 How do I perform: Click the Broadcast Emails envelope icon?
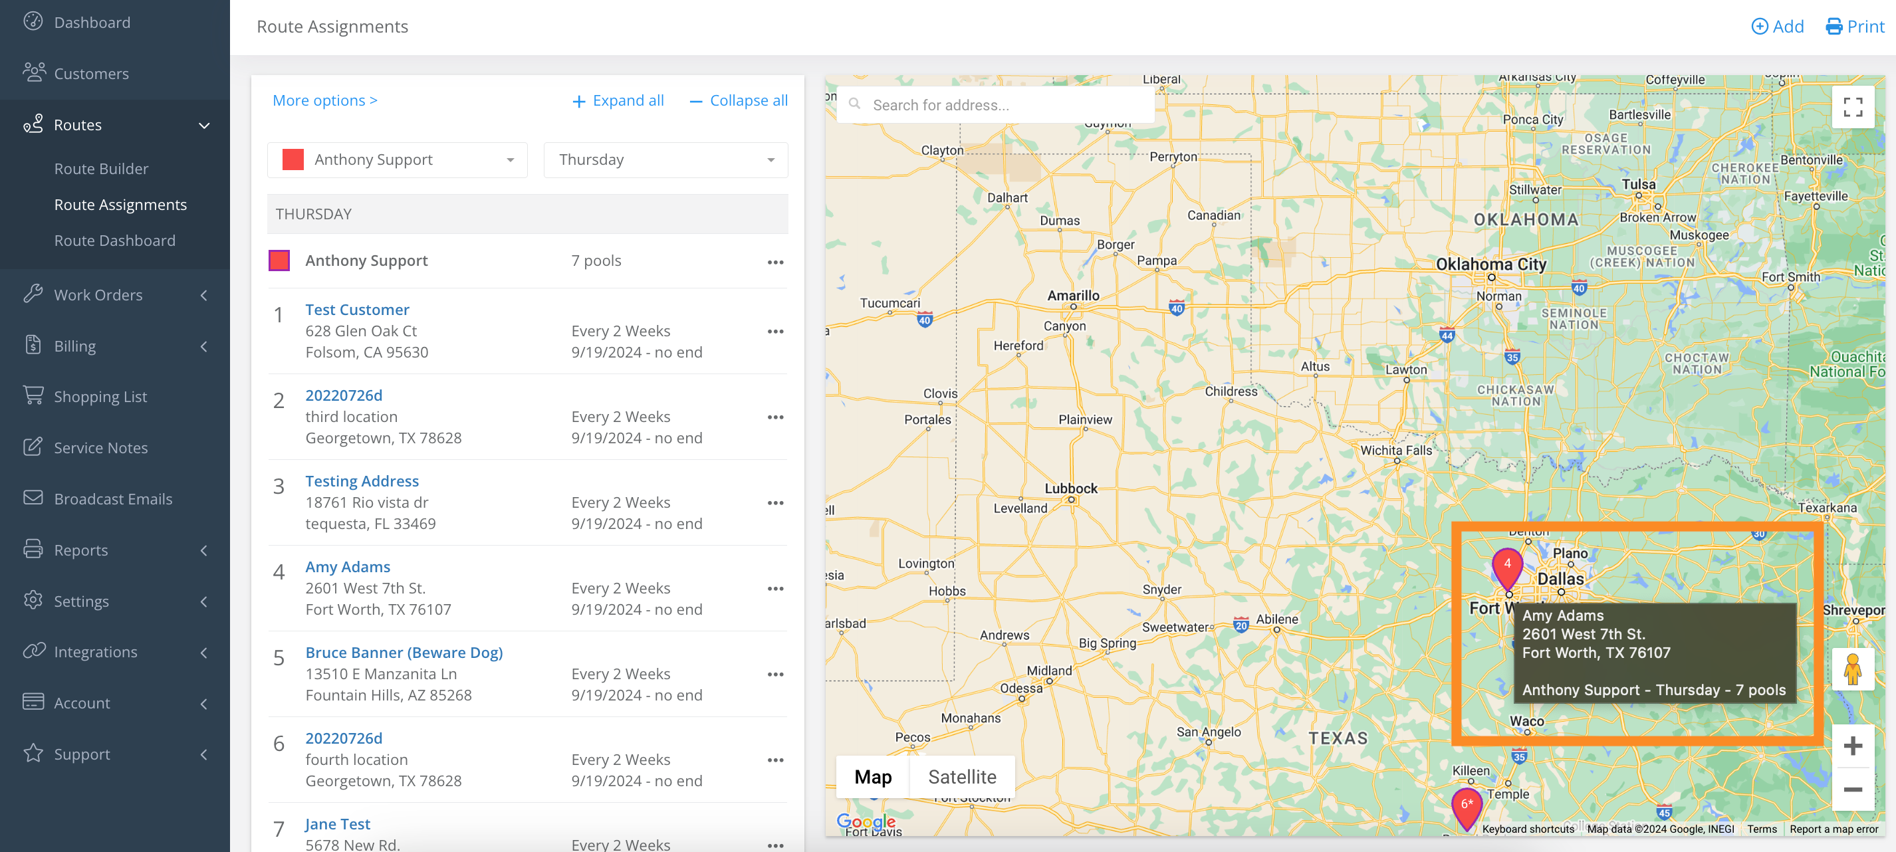coord(33,497)
